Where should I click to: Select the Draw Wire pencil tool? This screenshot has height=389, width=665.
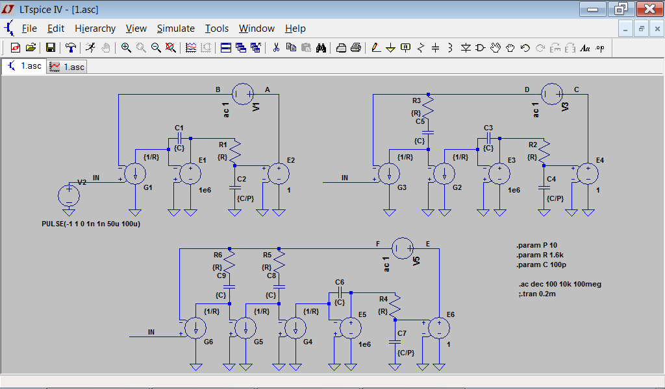pos(376,48)
